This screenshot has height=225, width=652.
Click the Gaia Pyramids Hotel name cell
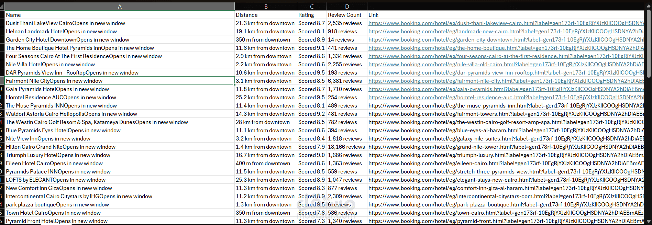[x=120, y=89]
